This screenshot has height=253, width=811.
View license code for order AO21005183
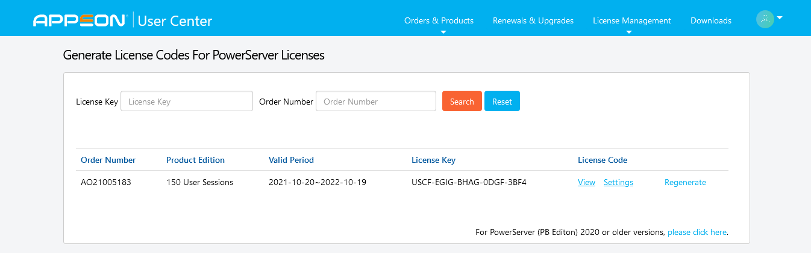tap(586, 183)
